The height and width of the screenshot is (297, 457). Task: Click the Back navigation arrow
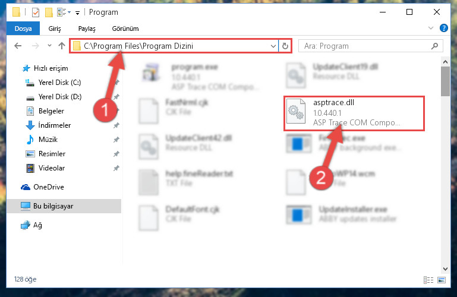coord(18,46)
